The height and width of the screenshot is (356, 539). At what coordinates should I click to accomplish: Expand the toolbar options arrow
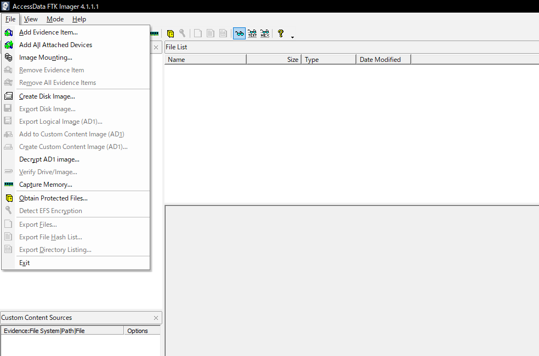point(293,37)
